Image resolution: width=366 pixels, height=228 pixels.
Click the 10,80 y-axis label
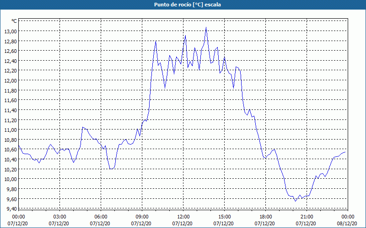[x=11, y=140]
